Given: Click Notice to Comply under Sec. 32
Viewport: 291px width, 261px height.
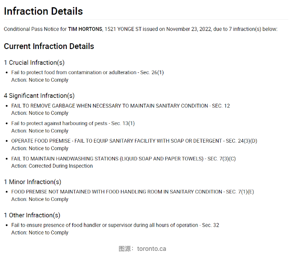Looking at the screenshot, I should [x=49, y=233].
